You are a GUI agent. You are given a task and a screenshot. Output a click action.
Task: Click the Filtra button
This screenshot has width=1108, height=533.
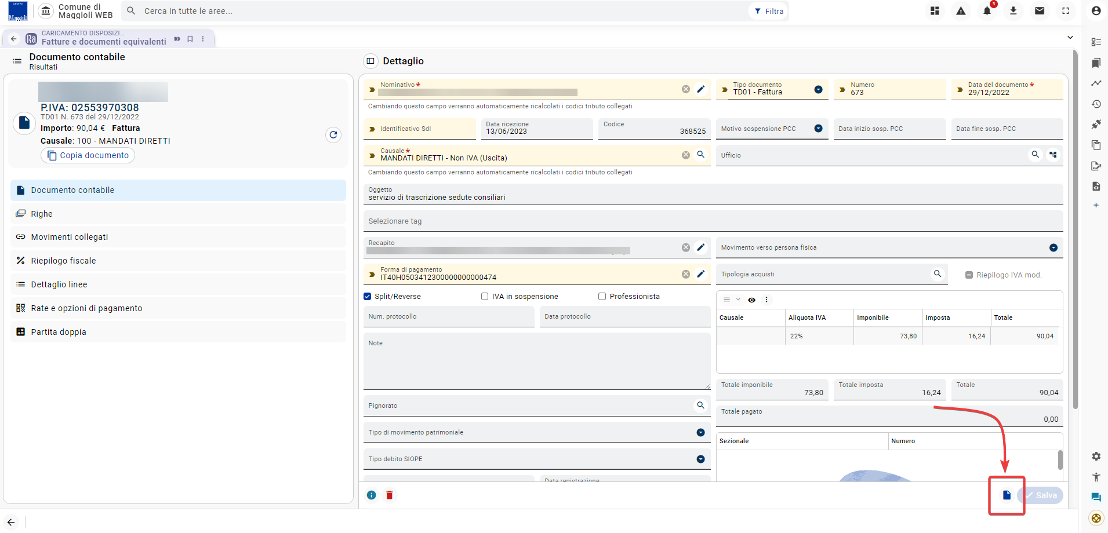769,11
